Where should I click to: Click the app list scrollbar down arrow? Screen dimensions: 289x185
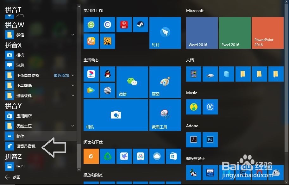pos(79,170)
